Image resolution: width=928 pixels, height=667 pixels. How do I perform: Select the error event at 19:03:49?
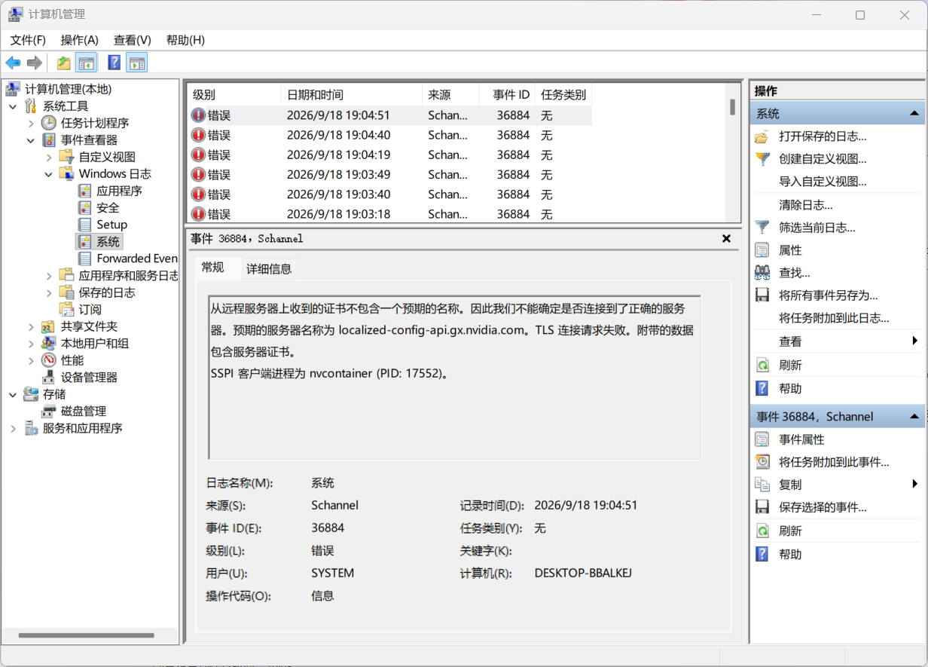[x=389, y=174]
